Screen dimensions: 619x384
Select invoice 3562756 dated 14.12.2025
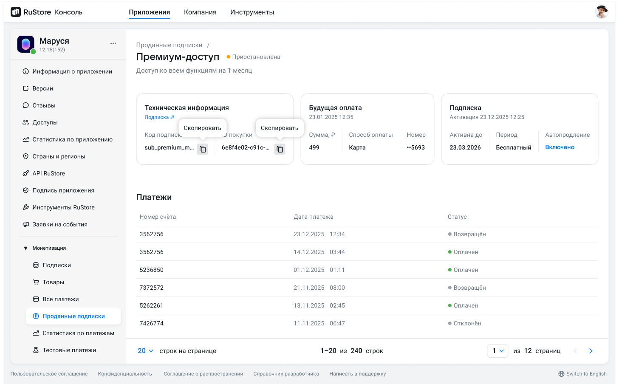coord(367,252)
